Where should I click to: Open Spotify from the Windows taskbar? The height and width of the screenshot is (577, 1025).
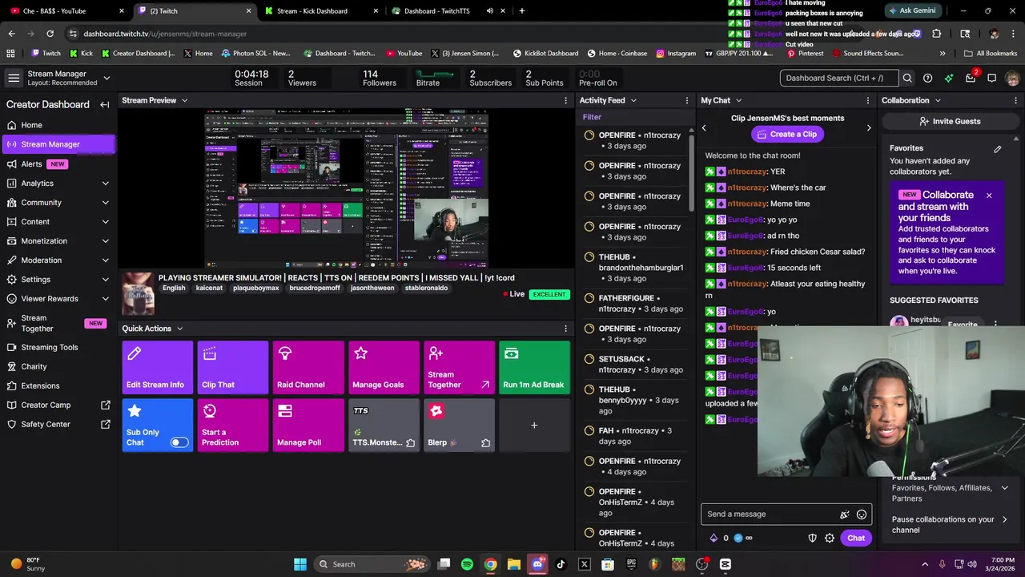tap(468, 564)
